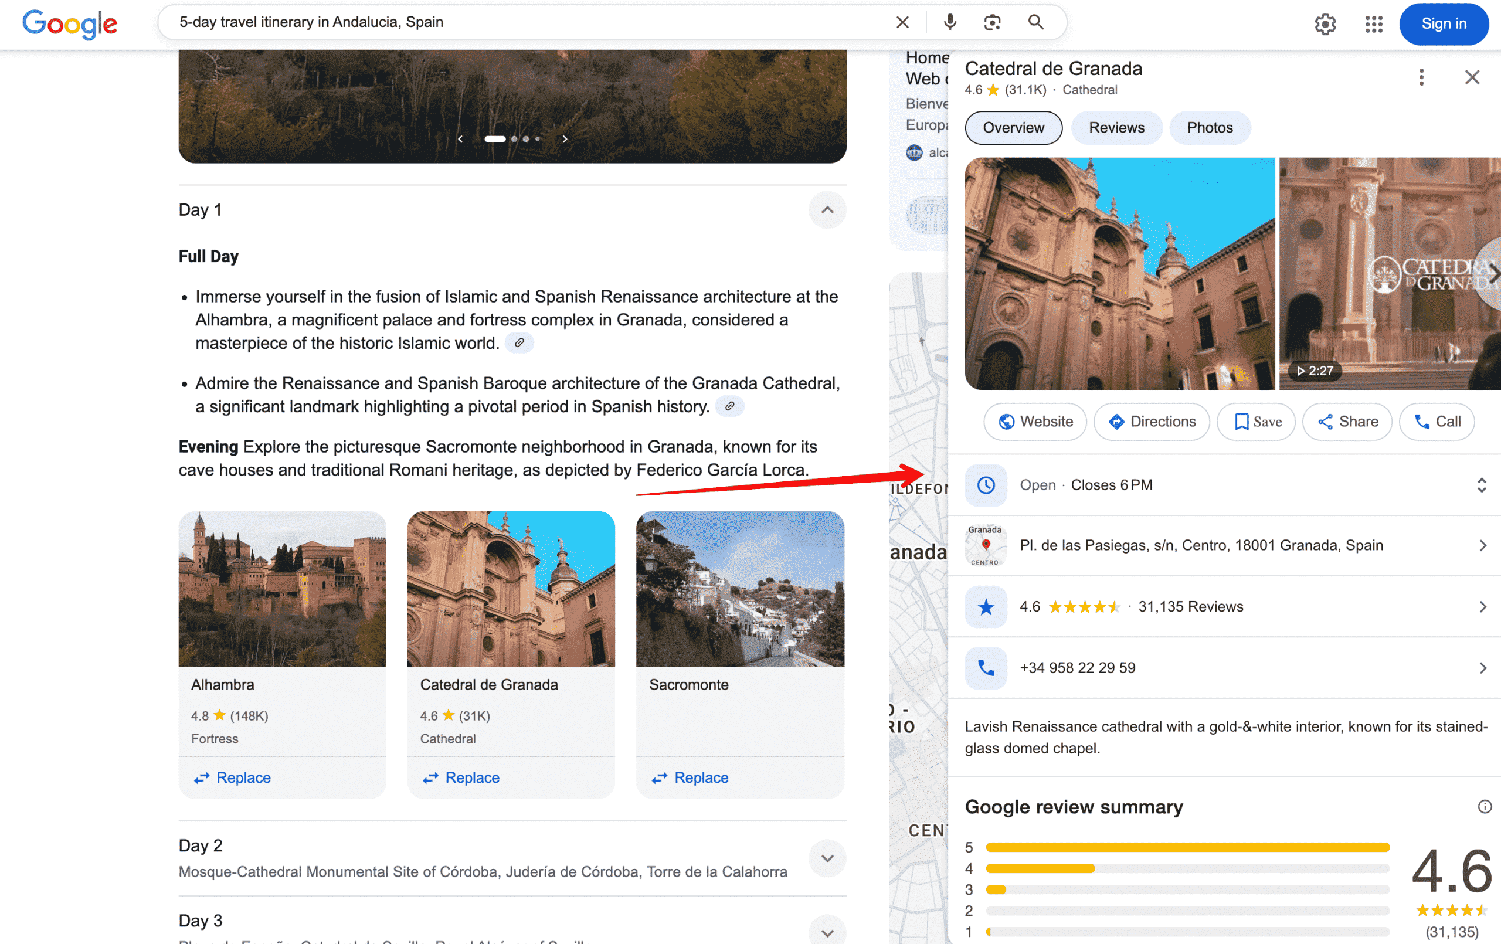Share Catedral de Granada

point(1346,422)
